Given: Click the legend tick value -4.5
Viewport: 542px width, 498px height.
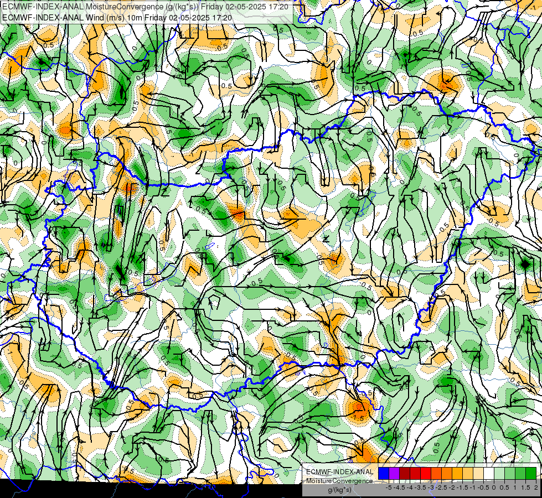Looking at the screenshot, I should click(x=399, y=487).
